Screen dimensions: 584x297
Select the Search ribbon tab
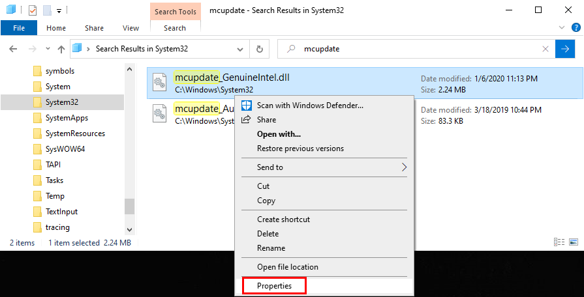pyautogui.click(x=175, y=28)
